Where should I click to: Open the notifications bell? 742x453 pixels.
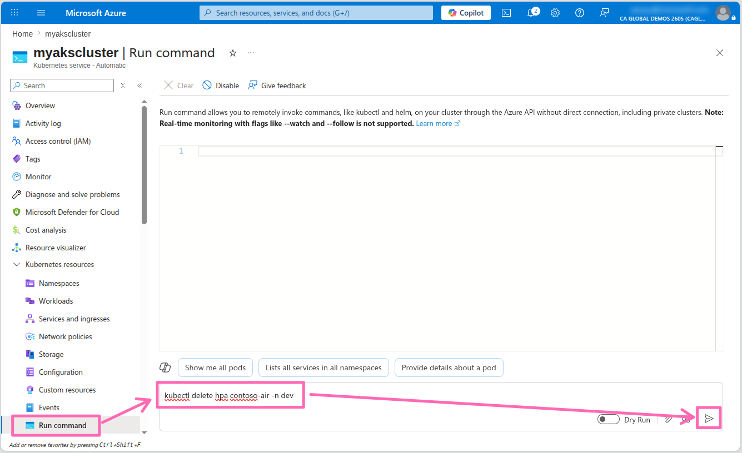click(531, 13)
